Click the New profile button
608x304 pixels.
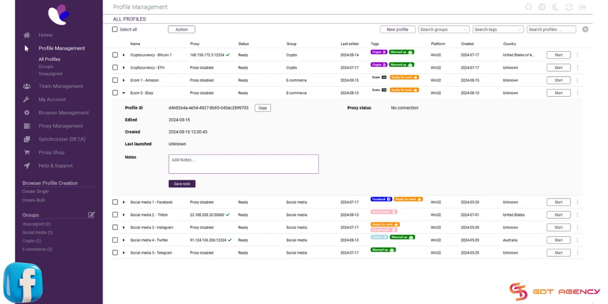pos(397,29)
